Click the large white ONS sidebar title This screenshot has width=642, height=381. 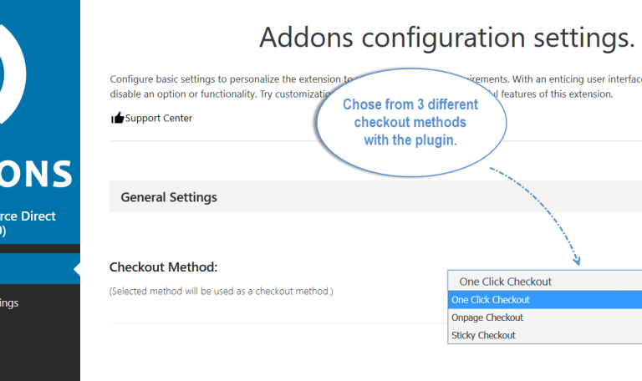[x=36, y=174]
